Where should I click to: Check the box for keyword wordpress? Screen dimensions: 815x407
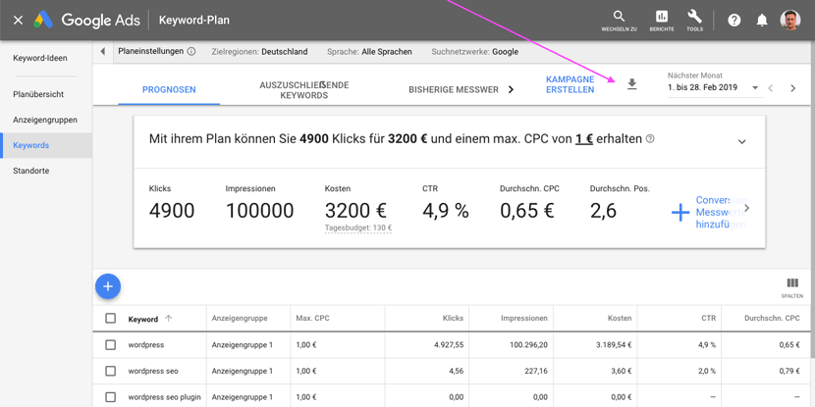(x=110, y=344)
